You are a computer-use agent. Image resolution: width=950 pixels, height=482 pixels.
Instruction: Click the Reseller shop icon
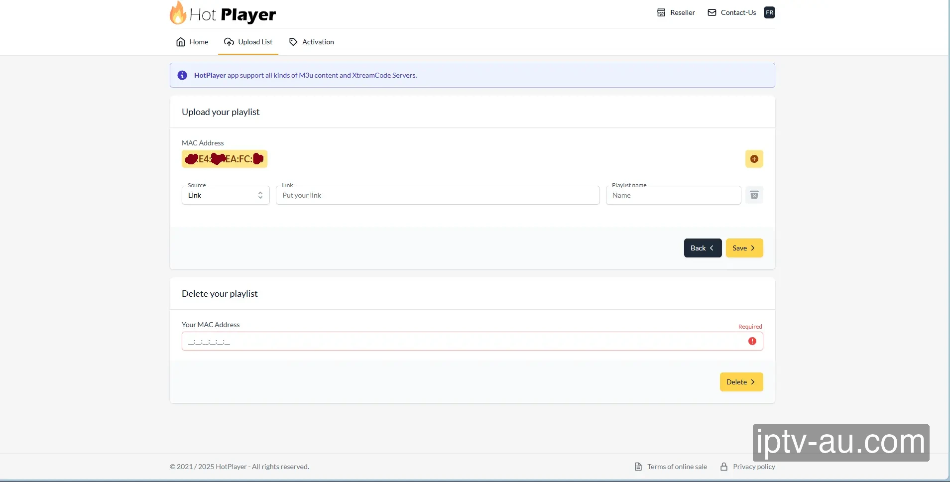point(661,12)
